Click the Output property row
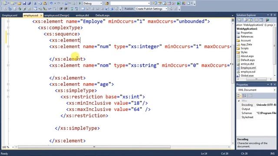The image size is (278, 156). [257, 109]
